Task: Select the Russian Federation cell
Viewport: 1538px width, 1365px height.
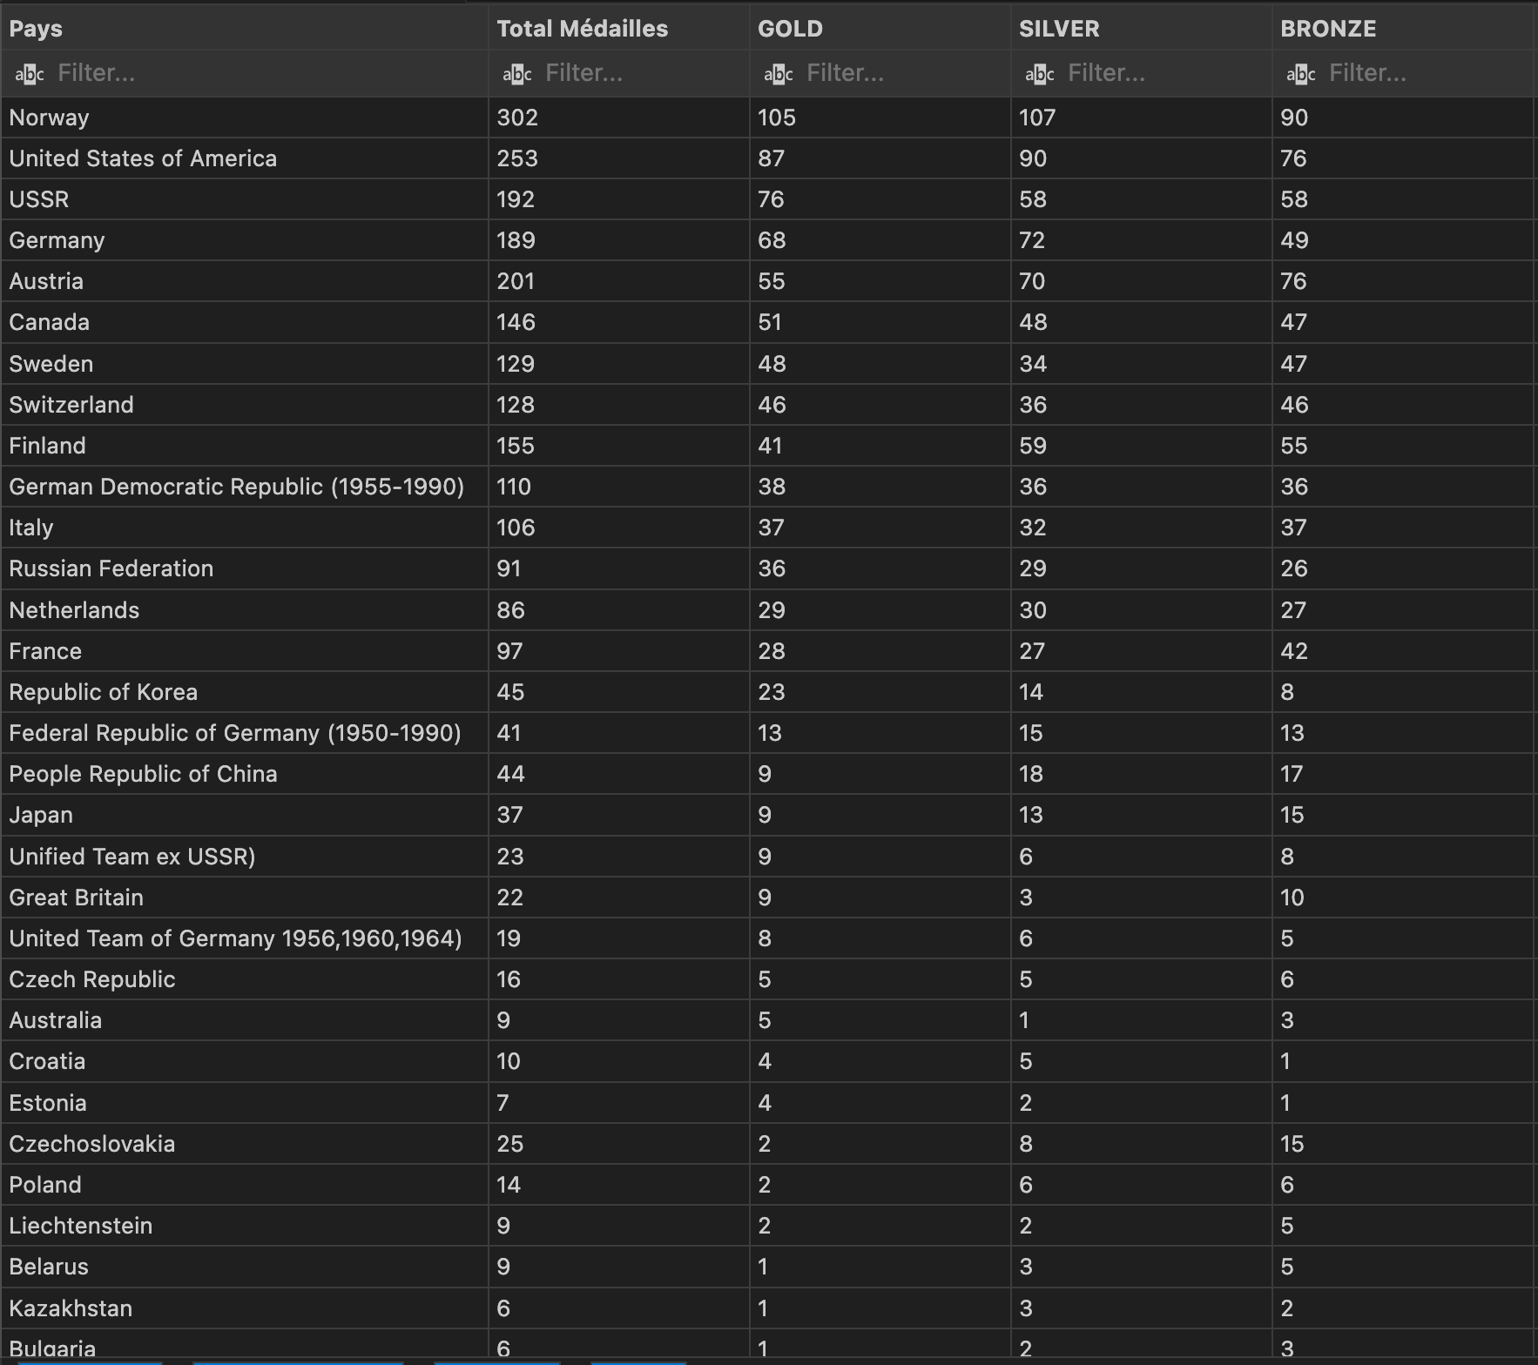Action: tap(244, 568)
